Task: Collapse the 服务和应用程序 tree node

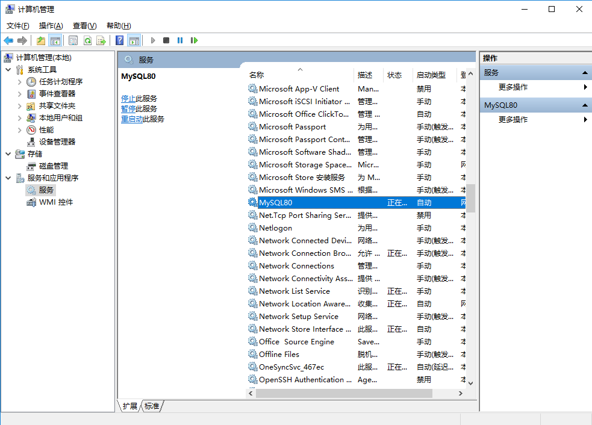Action: [8, 178]
